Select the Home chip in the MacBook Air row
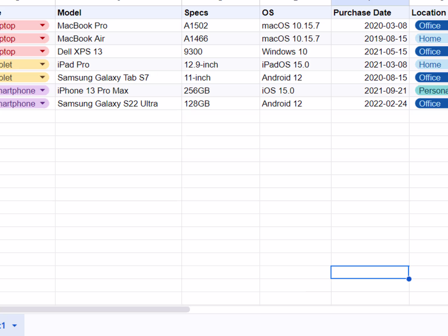Viewport: 448px width, 336px height. pyautogui.click(x=430, y=39)
